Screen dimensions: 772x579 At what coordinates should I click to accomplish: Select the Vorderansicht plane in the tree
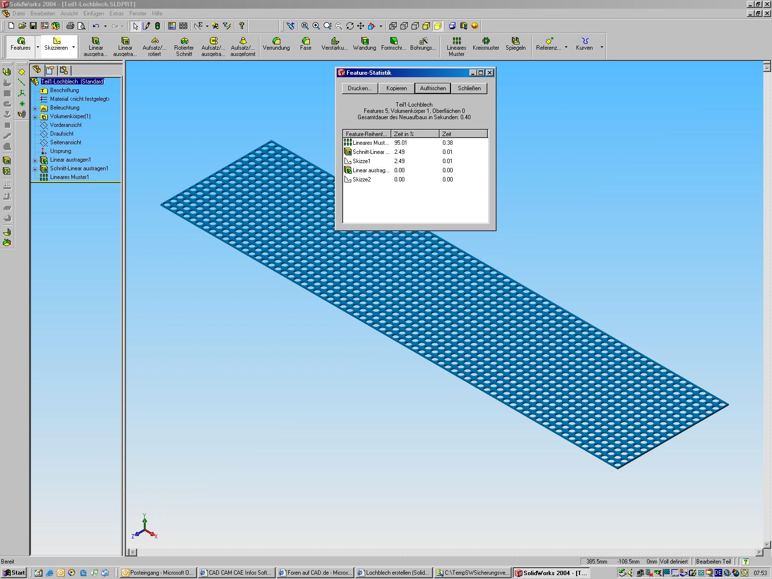[x=66, y=125]
